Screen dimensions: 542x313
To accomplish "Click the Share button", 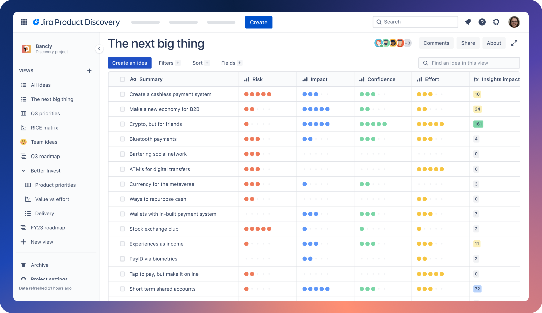I will (x=468, y=43).
